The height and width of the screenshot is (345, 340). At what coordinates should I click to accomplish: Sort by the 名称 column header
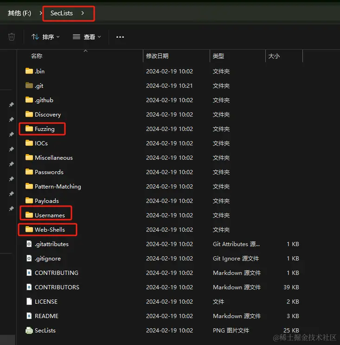tap(37, 56)
